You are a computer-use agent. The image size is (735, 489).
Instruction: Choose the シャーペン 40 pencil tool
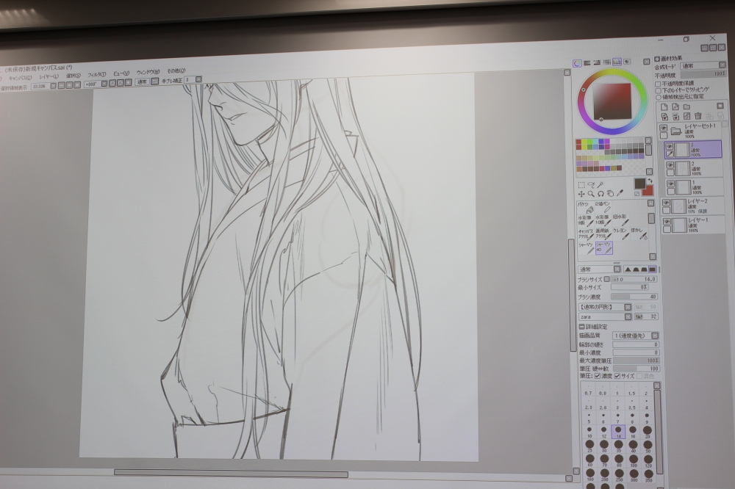click(x=603, y=247)
